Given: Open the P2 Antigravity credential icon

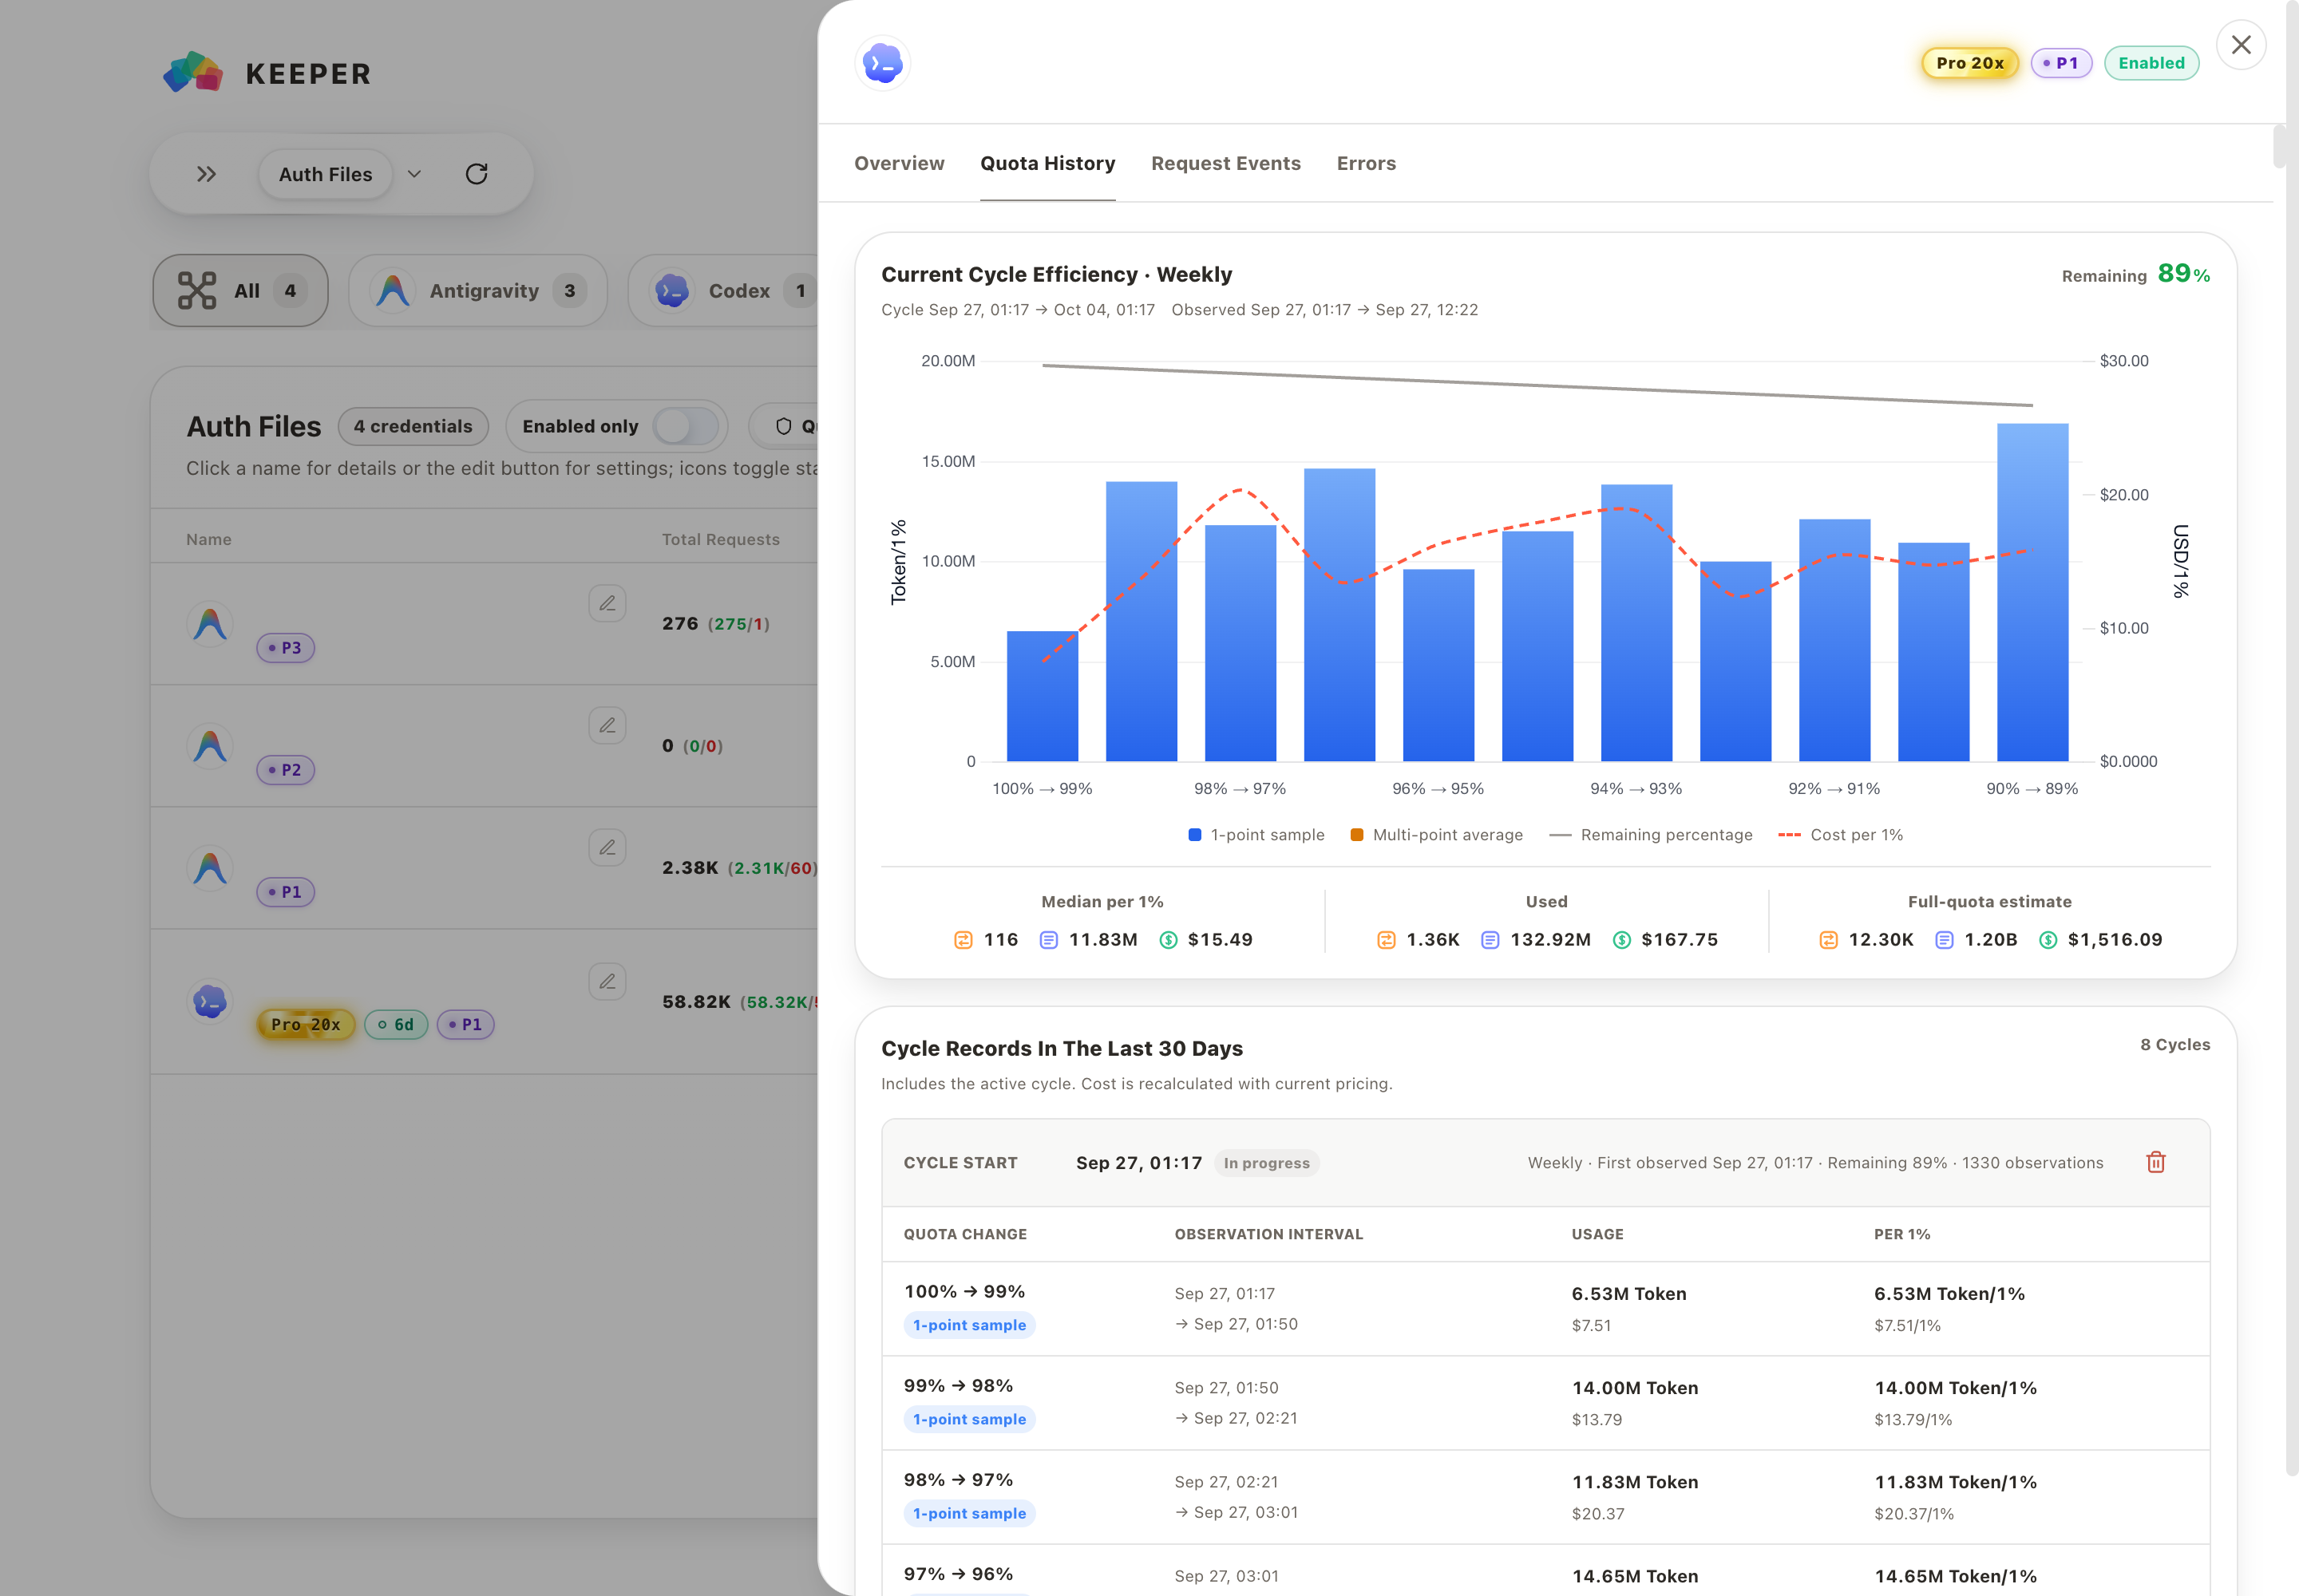Looking at the screenshot, I should (x=210, y=746).
